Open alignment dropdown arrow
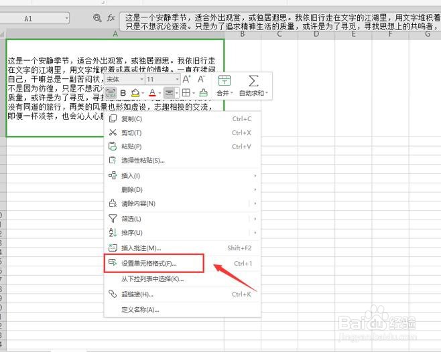This screenshot has width=441, height=352. point(177,93)
